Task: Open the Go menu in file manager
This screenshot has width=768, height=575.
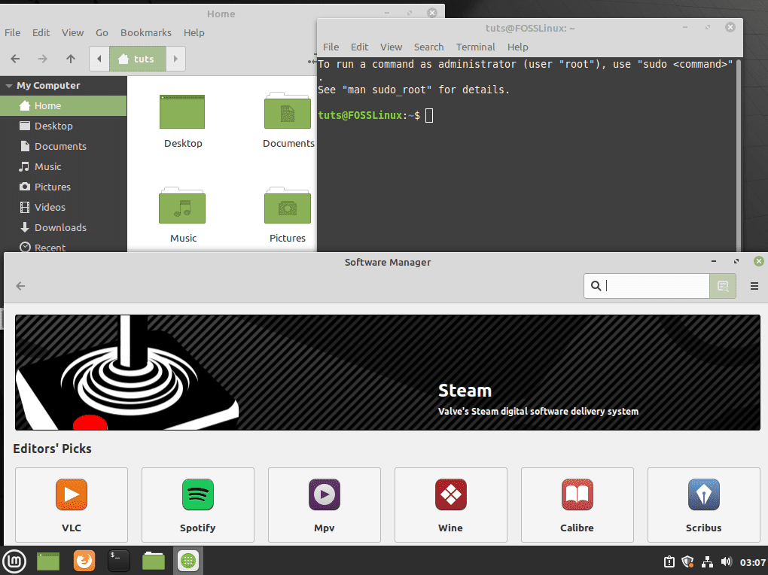Action: pyautogui.click(x=102, y=32)
